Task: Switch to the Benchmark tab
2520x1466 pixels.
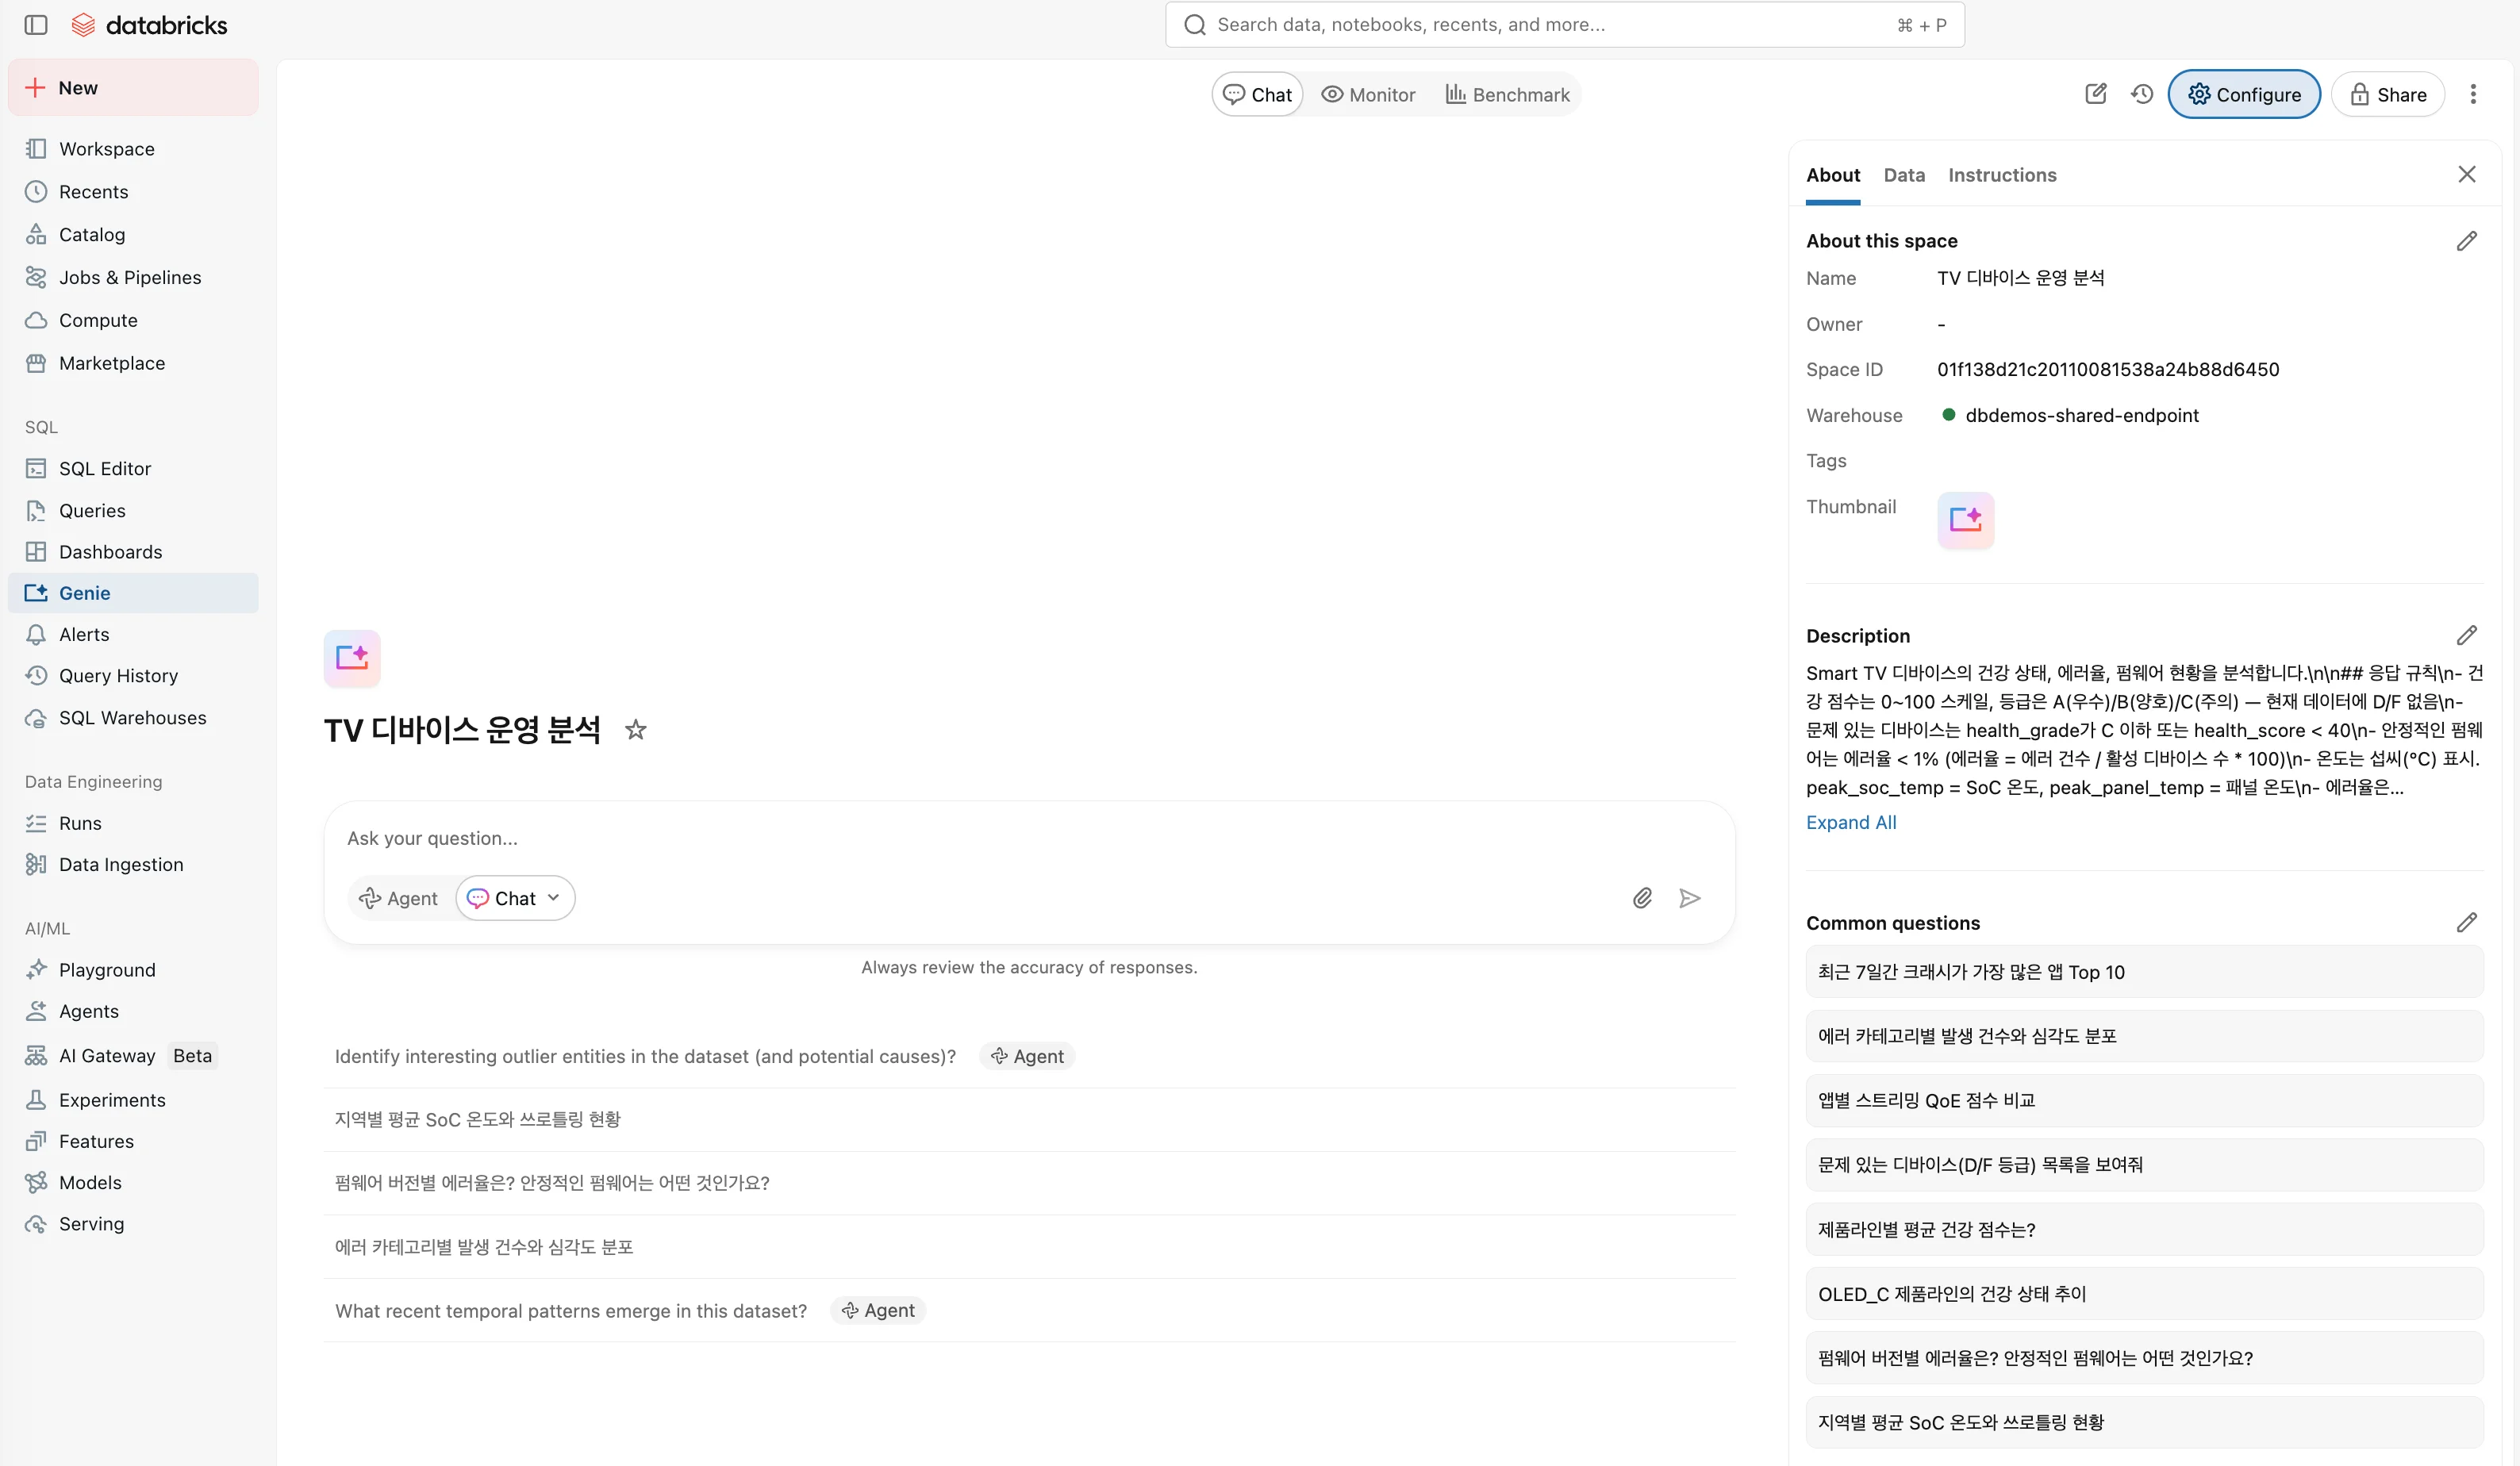Action: (x=1507, y=95)
